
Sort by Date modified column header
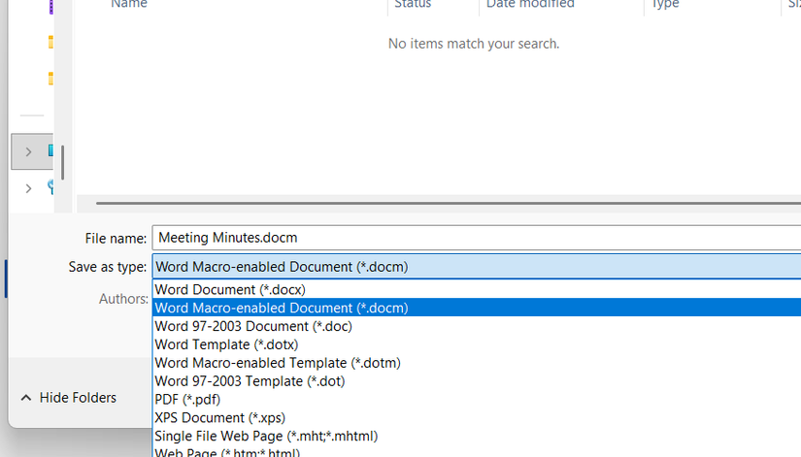[530, 4]
